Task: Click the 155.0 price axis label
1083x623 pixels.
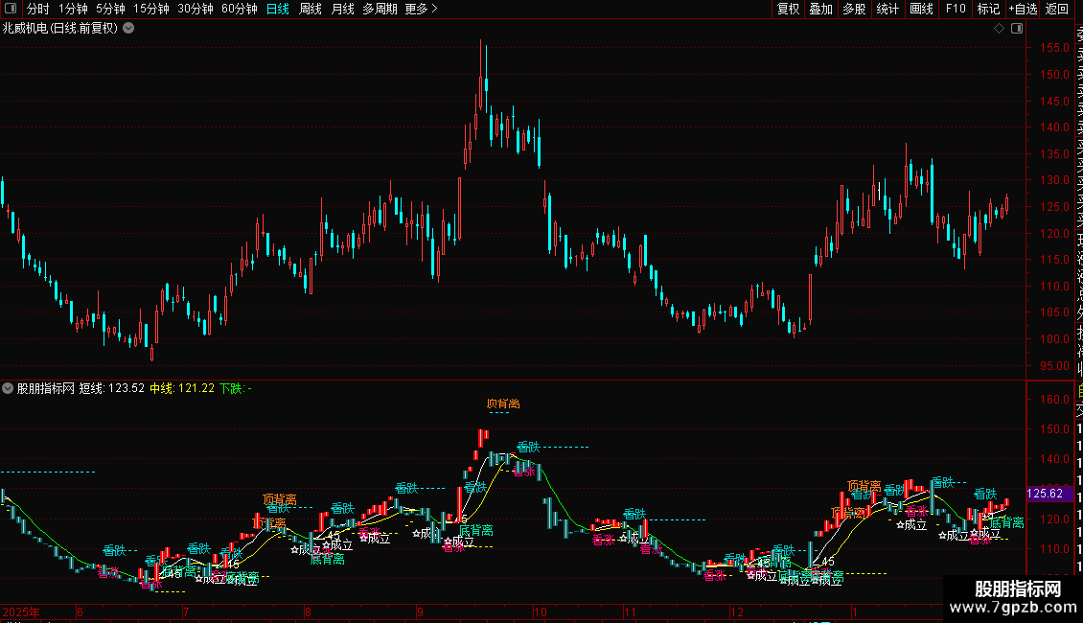Action: 1054,48
